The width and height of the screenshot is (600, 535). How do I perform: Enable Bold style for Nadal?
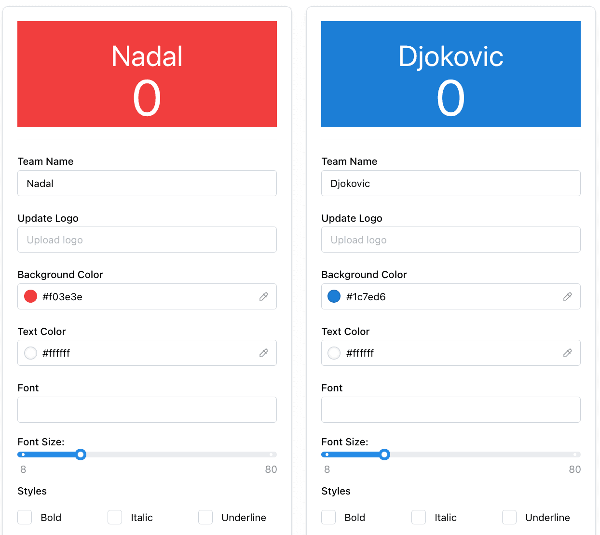pyautogui.click(x=25, y=517)
